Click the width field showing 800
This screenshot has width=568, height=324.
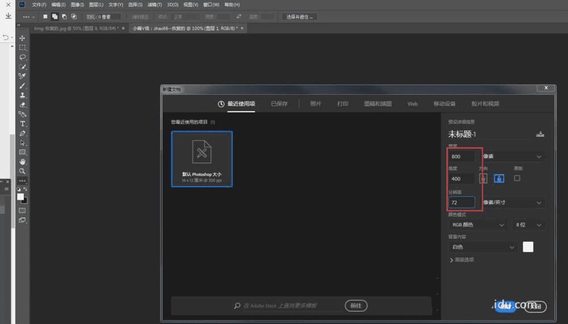[461, 157]
